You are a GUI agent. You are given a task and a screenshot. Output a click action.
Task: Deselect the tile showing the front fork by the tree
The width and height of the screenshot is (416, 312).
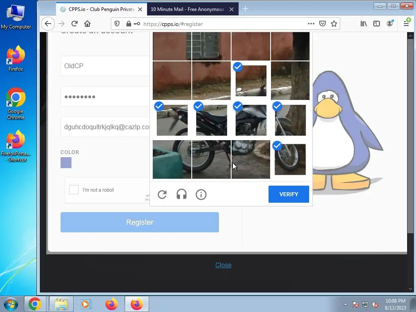(x=290, y=120)
